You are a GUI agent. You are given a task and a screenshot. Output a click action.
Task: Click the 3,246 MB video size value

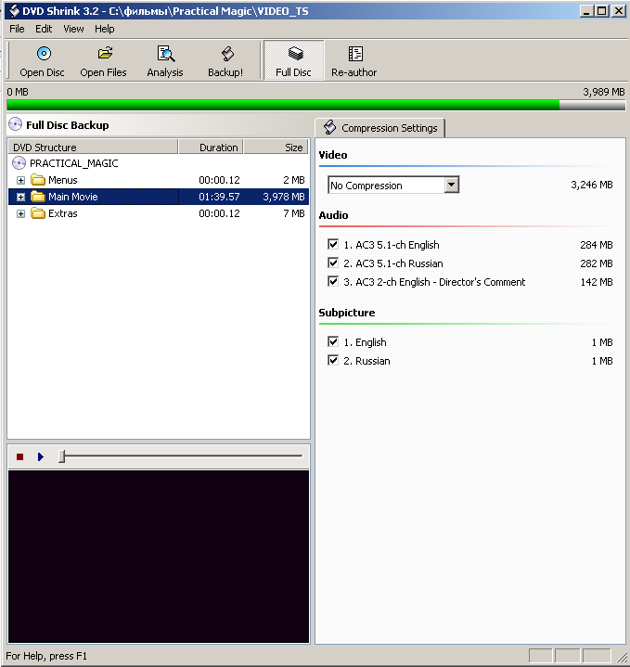[x=592, y=185]
